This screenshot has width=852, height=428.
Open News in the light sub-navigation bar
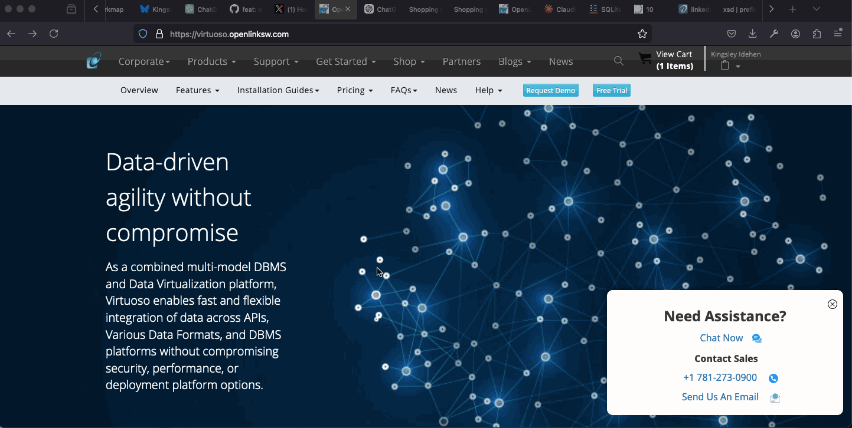tap(446, 90)
